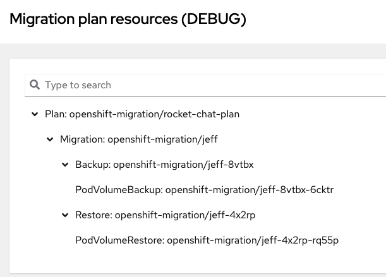The height and width of the screenshot is (277, 386).
Task: Collapse the Migration node chevron
Action: point(50,139)
